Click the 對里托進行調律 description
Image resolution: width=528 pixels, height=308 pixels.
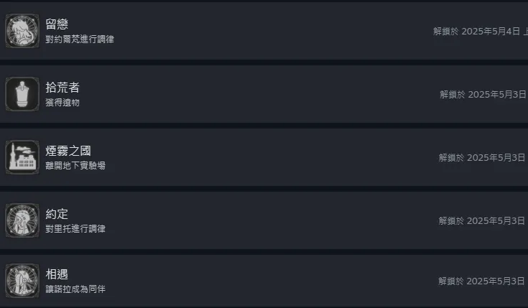pos(75,229)
